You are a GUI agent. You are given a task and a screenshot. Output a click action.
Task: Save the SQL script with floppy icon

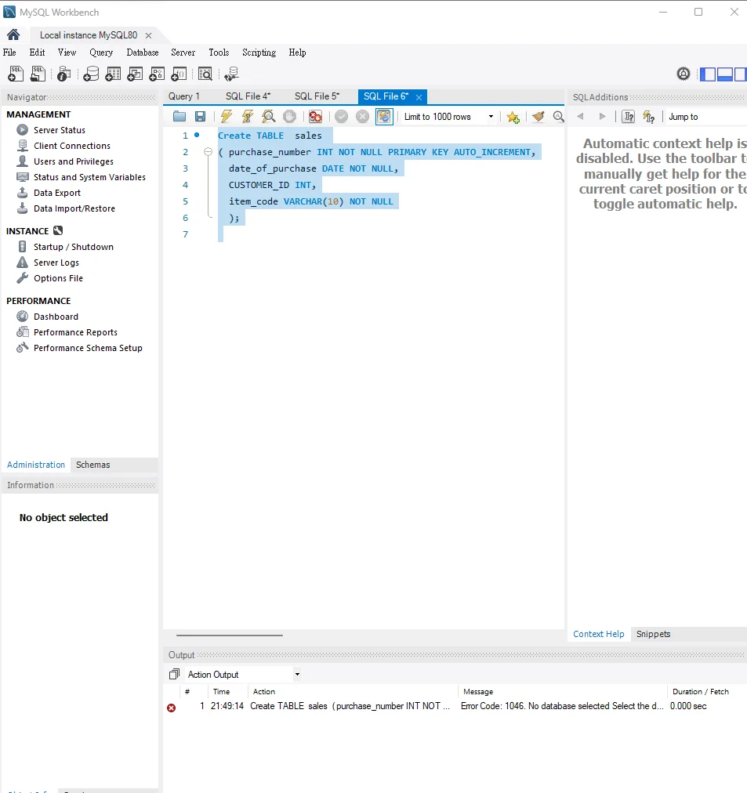pos(201,117)
